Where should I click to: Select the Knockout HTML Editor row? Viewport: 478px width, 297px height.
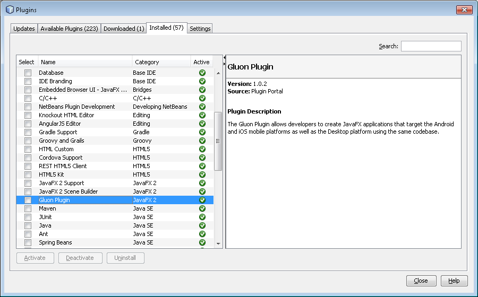(115, 115)
